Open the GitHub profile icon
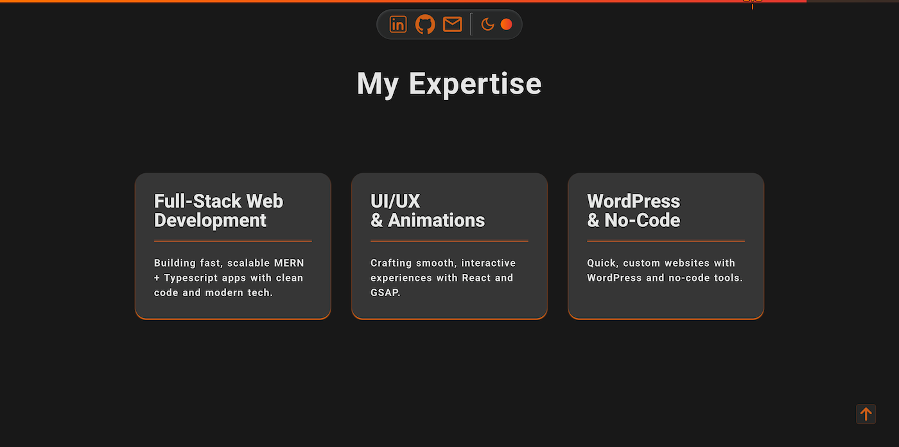 (x=425, y=24)
